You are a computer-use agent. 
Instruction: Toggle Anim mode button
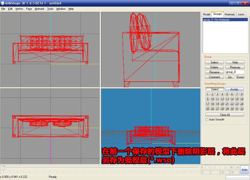(244, 170)
